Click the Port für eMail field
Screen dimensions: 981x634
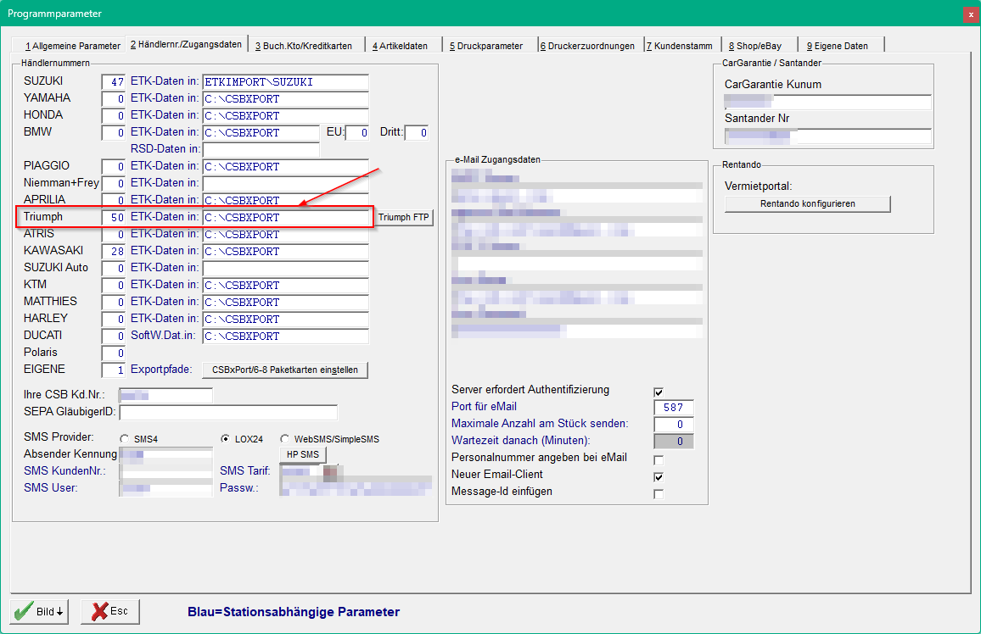(x=673, y=407)
